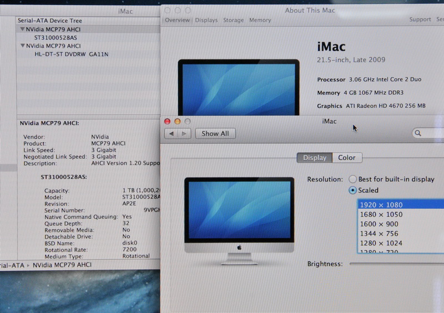Click the Queue Depth value '32'

[126, 223]
